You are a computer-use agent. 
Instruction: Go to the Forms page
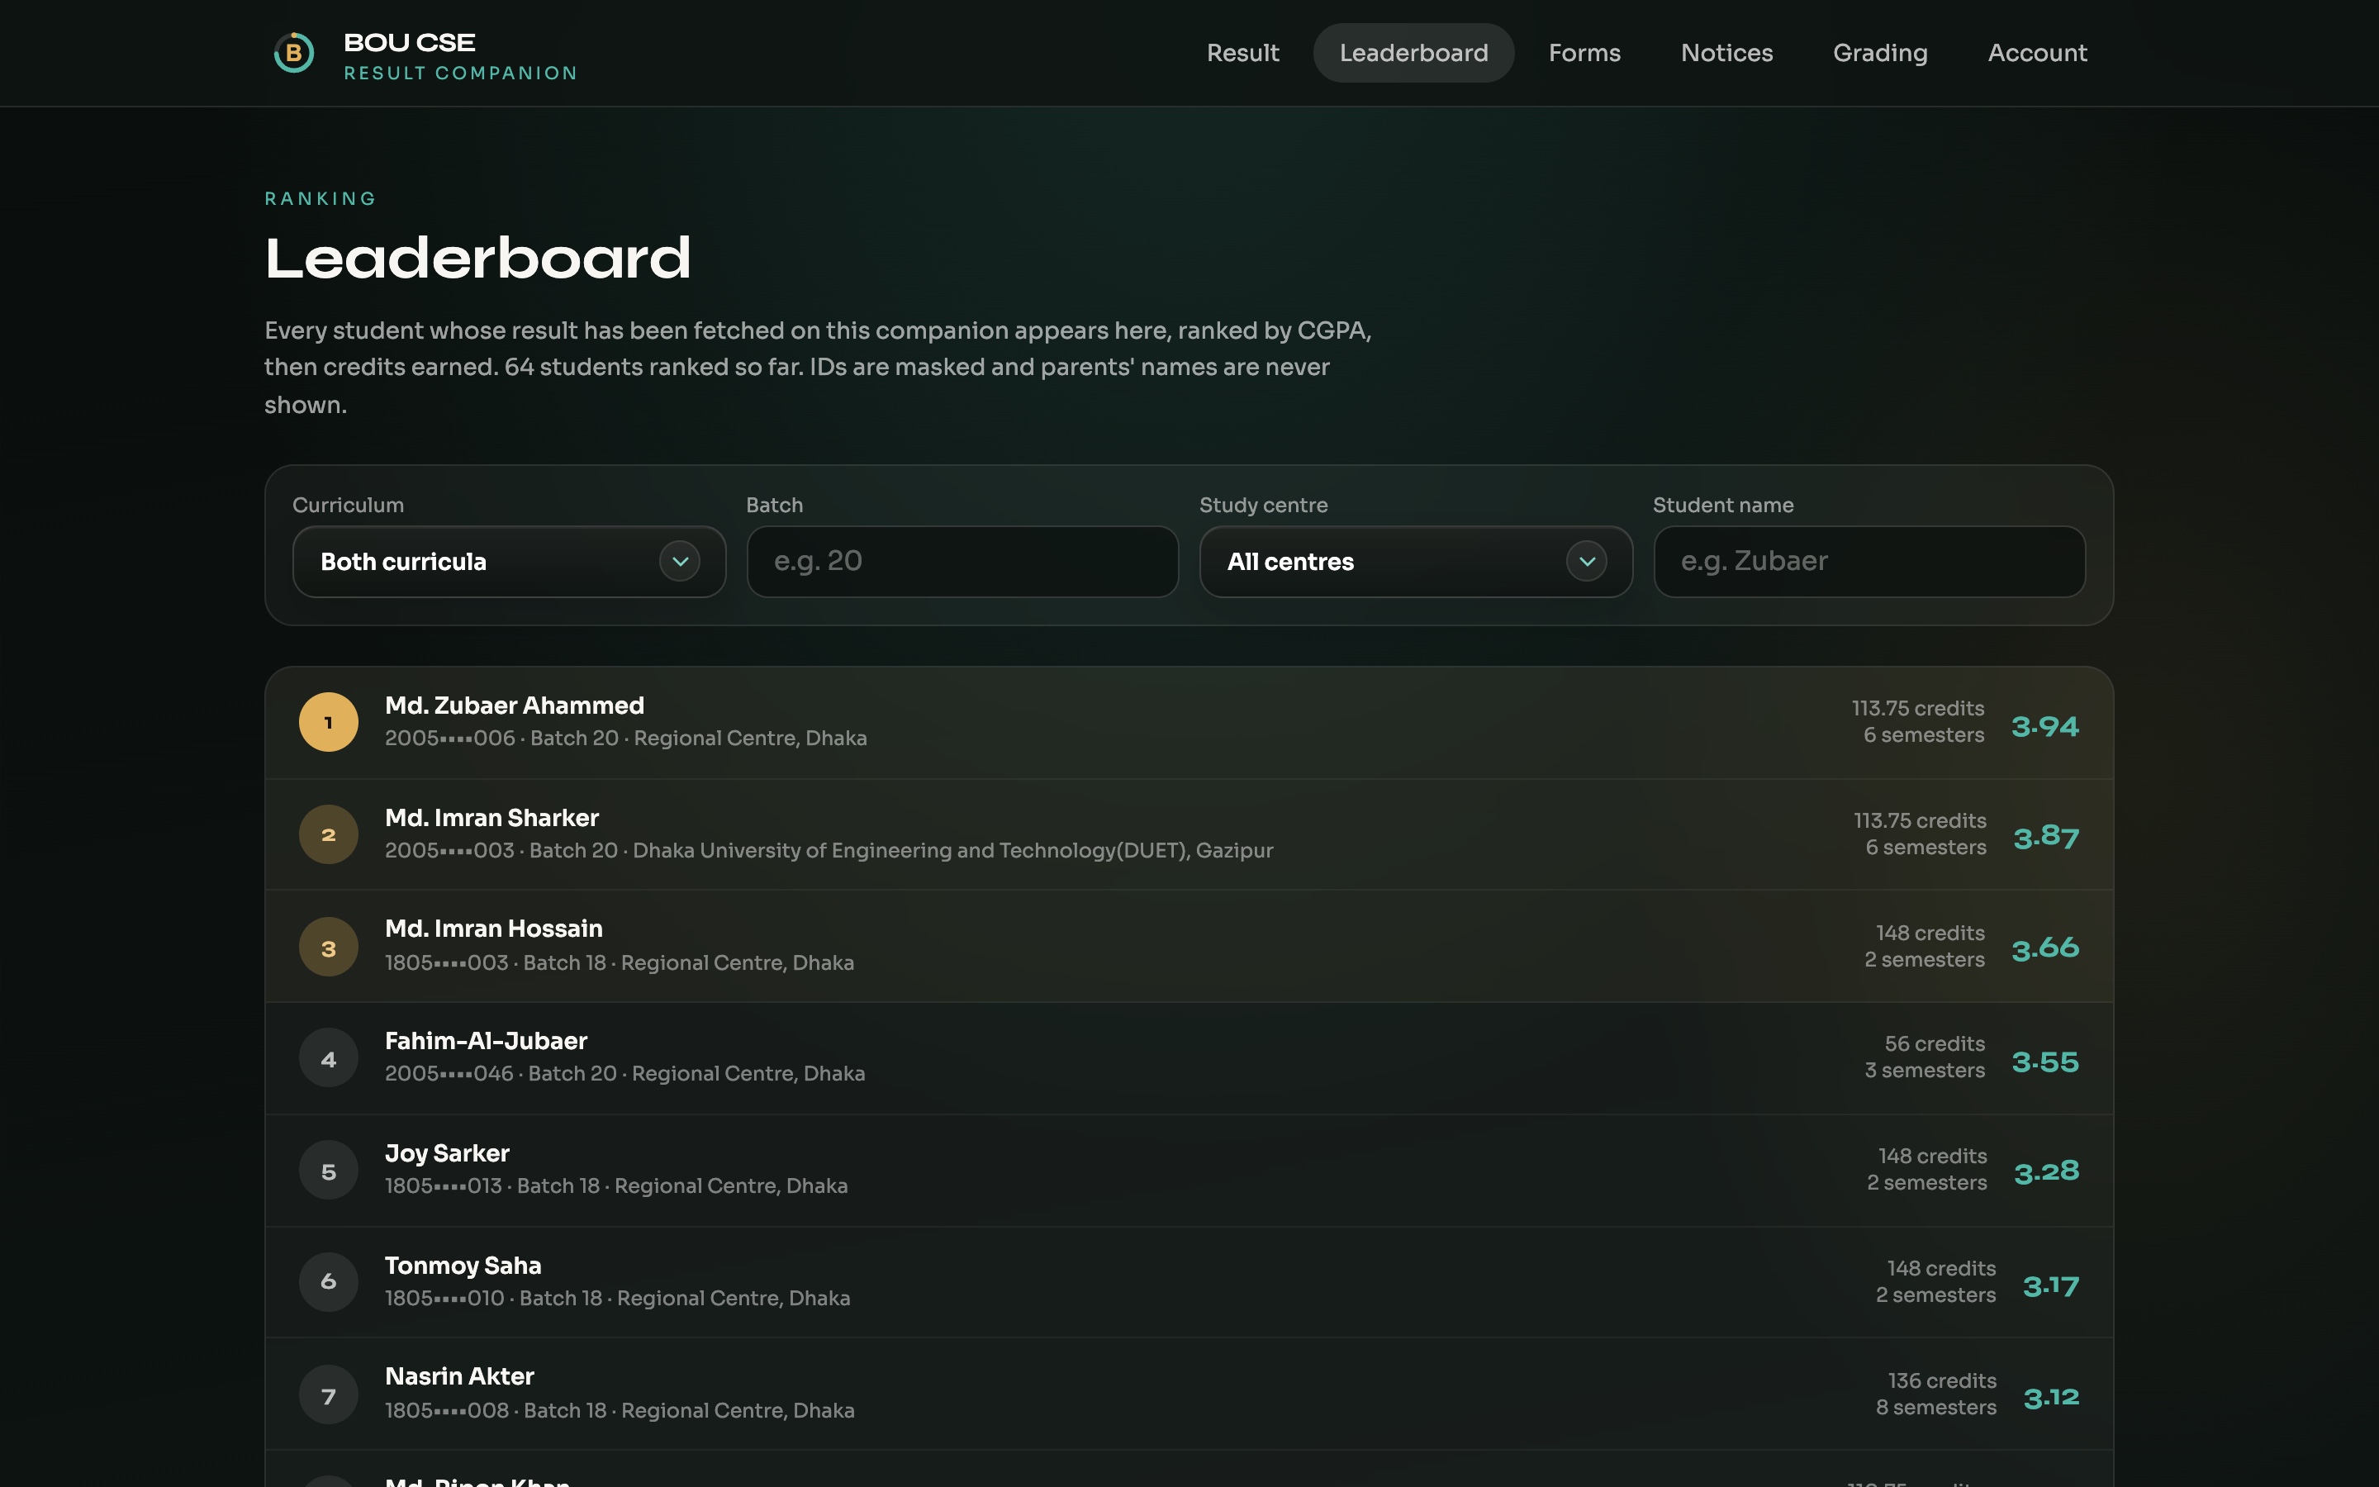pos(1584,53)
